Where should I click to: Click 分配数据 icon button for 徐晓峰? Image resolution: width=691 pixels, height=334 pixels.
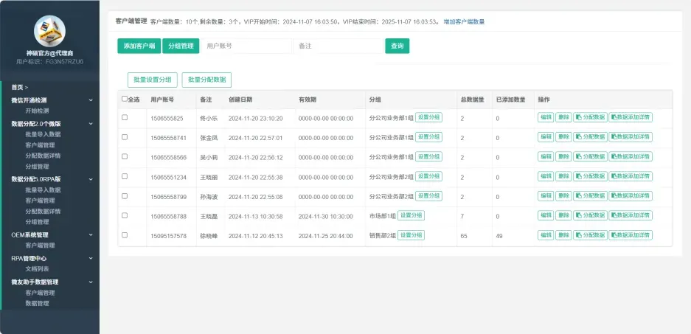(590, 235)
